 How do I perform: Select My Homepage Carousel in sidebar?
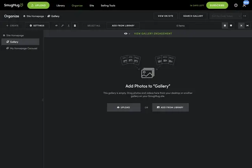pos(22,48)
